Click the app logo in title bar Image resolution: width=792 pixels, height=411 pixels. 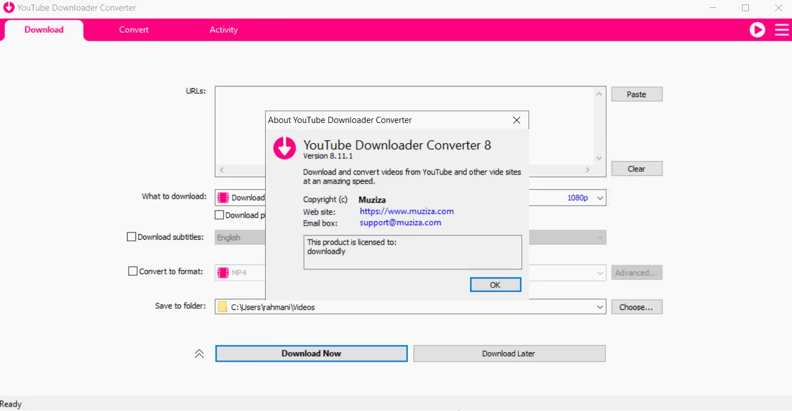point(8,8)
